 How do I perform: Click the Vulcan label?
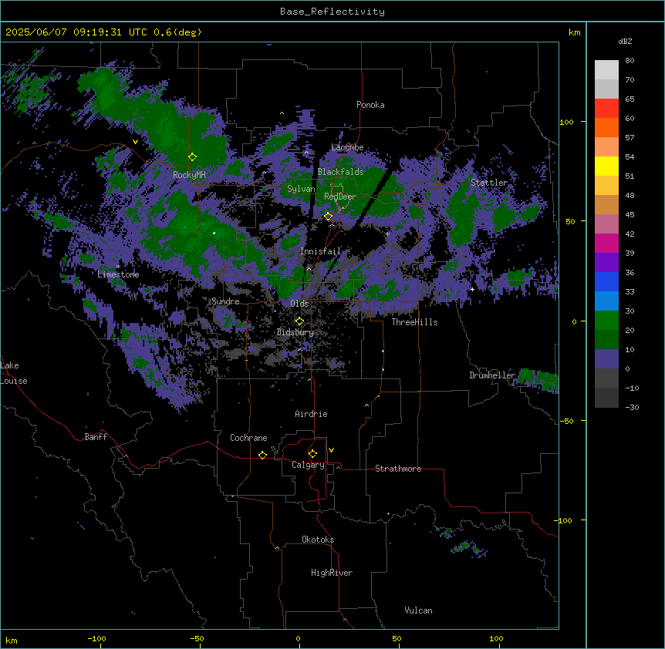click(418, 610)
